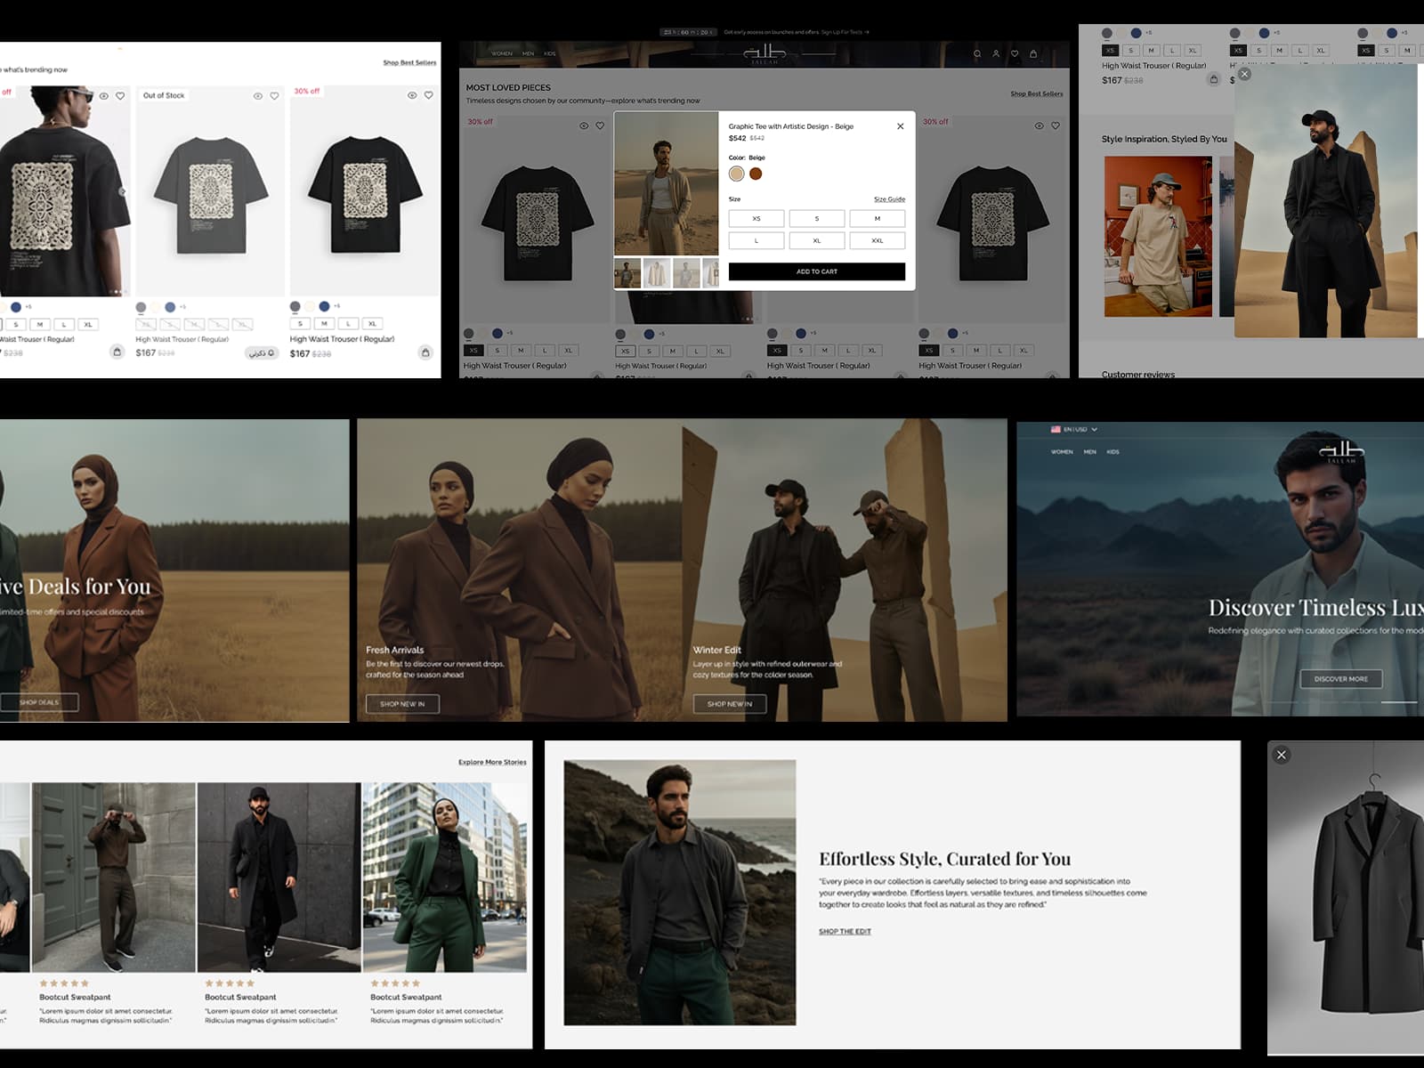Open the wishlist heart icon in header
The height and width of the screenshot is (1068, 1424).
pos(1015,54)
